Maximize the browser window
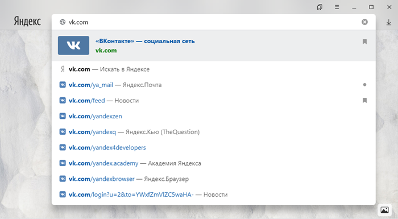The image size is (398, 219). [x=371, y=7]
